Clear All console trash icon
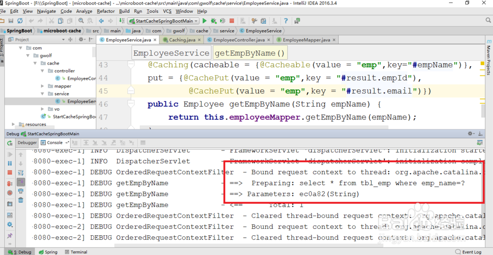Viewport: 493px width, 255px height. [21, 200]
